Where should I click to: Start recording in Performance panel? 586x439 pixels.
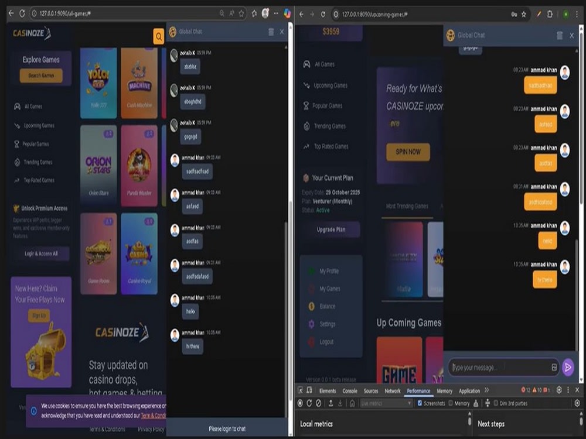click(300, 403)
